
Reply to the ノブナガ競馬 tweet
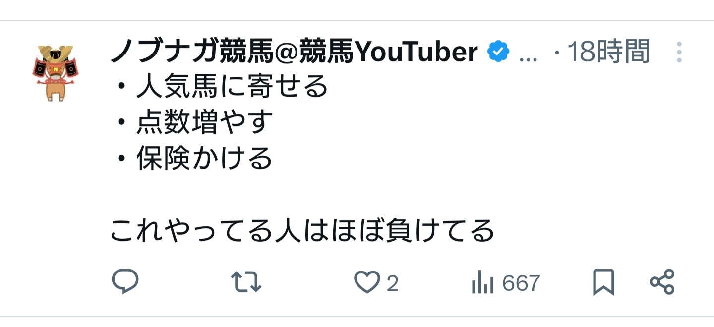125,282
